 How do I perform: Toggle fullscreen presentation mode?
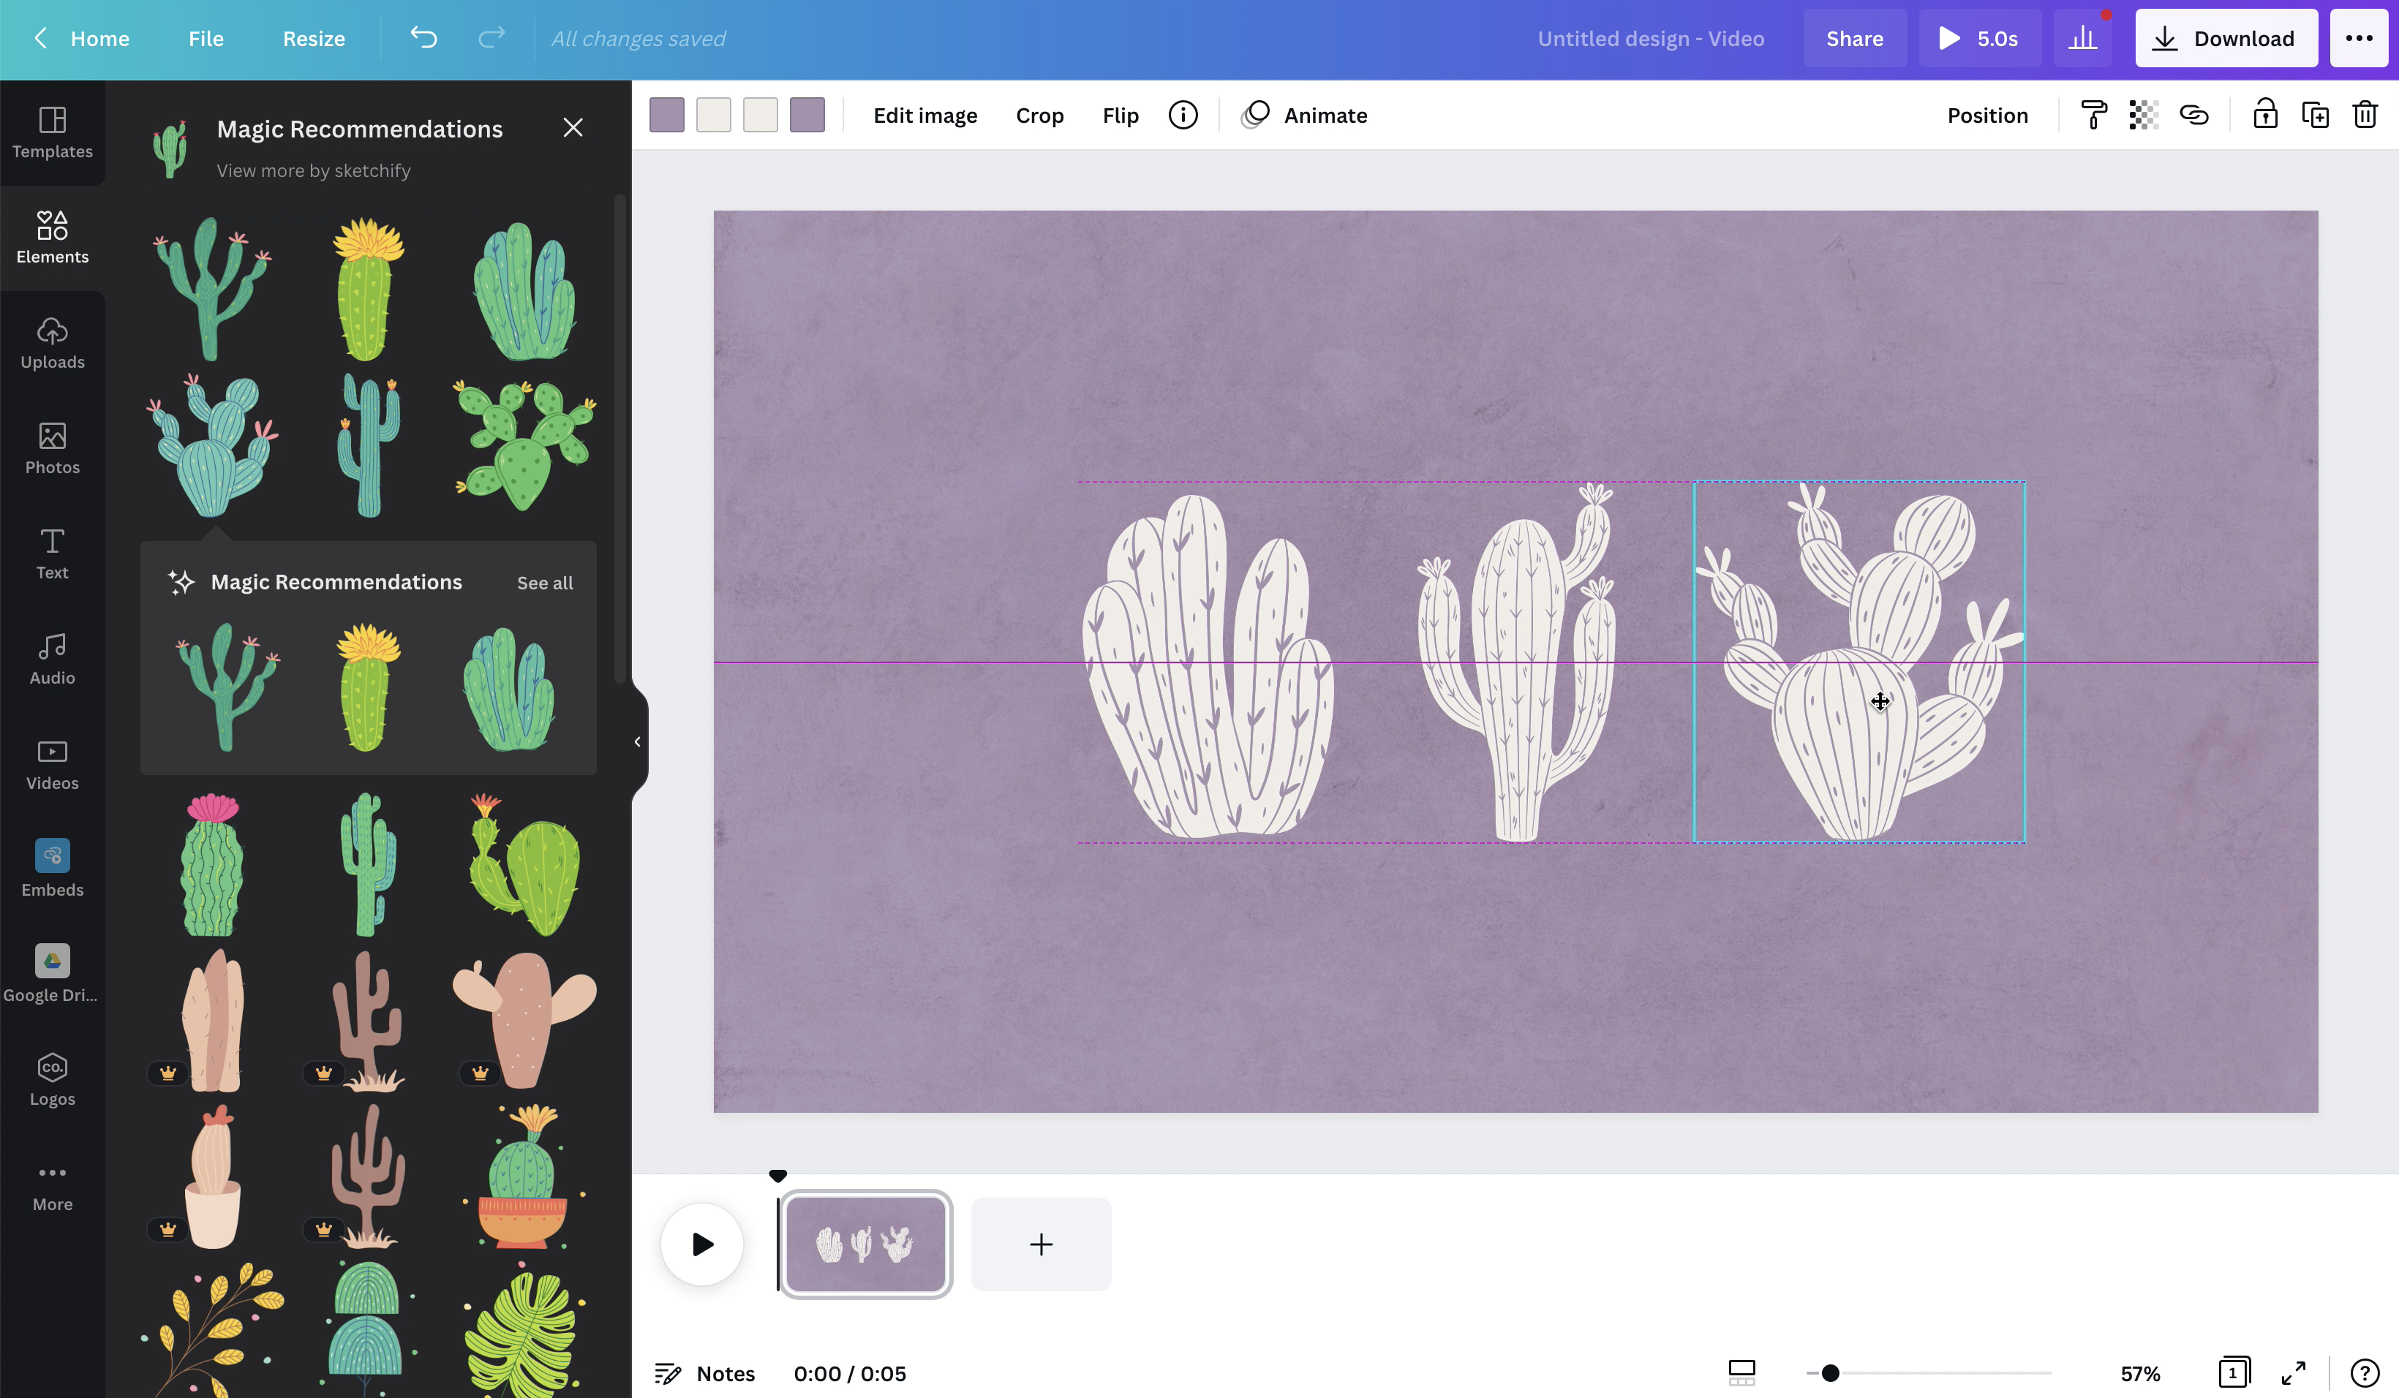pos(2294,1372)
